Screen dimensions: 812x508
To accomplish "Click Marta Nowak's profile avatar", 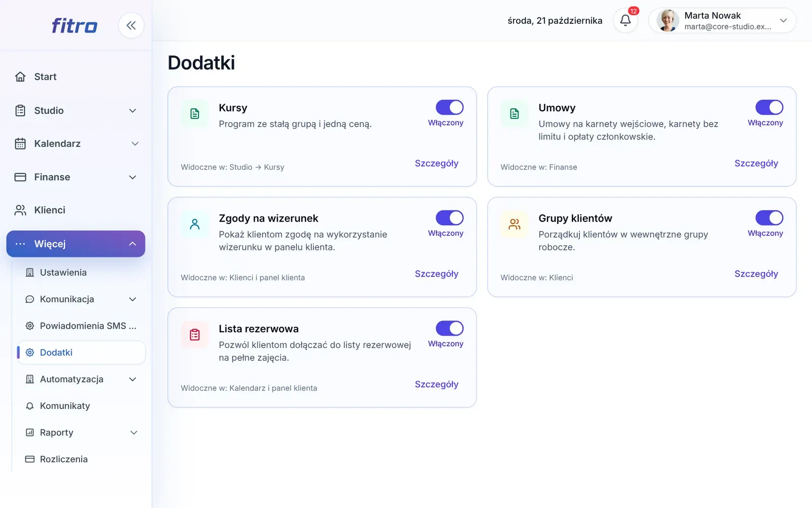I will tap(667, 20).
